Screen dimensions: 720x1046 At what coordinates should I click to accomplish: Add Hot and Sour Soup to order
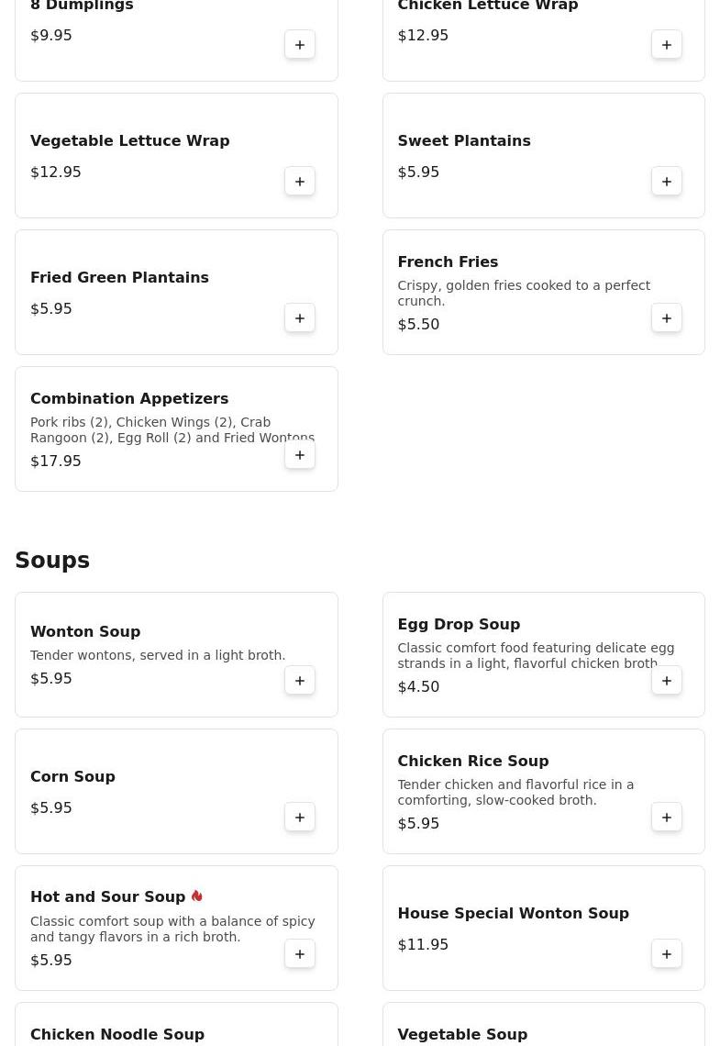pos(300,954)
